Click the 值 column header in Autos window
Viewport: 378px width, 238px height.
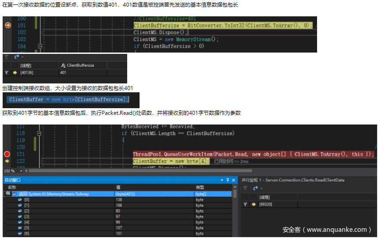(x=118, y=188)
